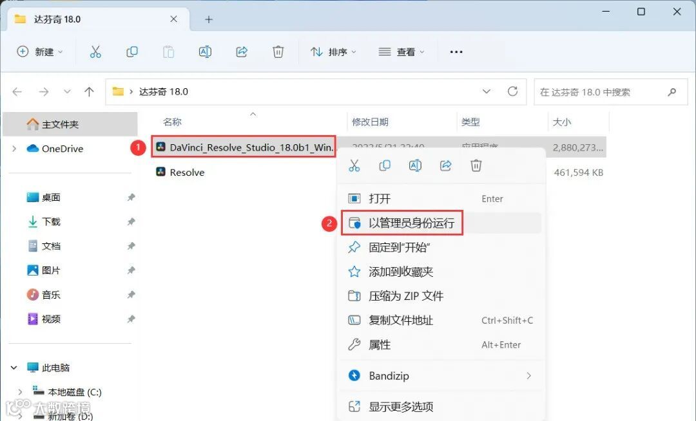Select 此电脑 in the sidebar
696x421 pixels.
pyautogui.click(x=48, y=368)
